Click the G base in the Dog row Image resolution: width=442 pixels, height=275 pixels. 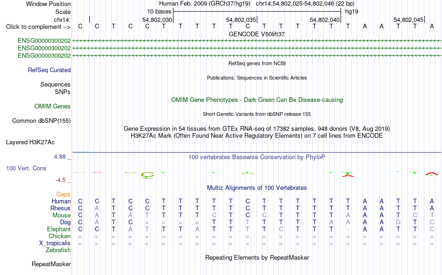398,222
